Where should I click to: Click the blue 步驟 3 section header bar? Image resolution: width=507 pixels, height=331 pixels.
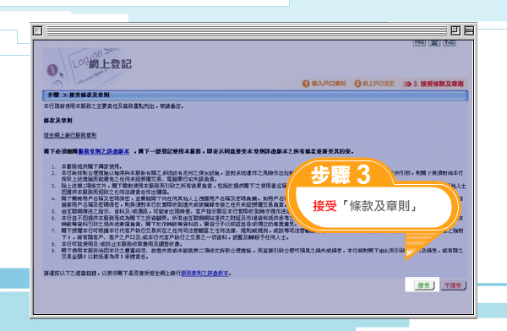click(x=255, y=95)
